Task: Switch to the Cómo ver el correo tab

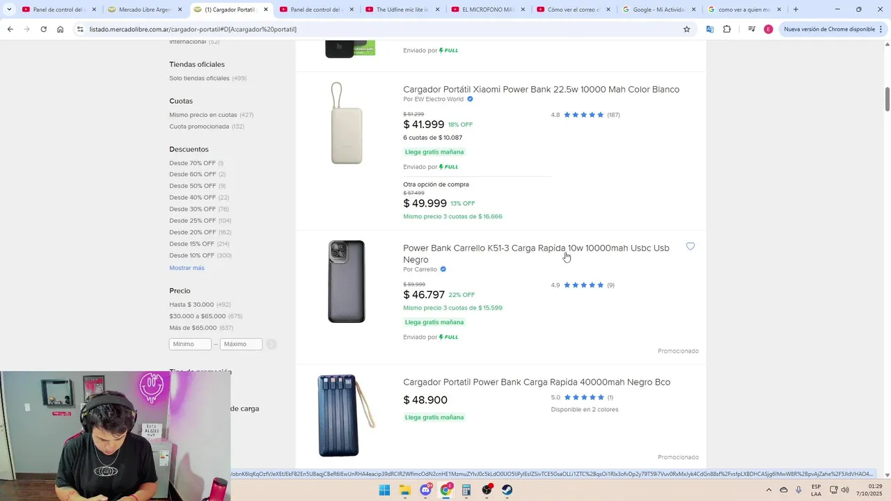Action: [x=573, y=10]
